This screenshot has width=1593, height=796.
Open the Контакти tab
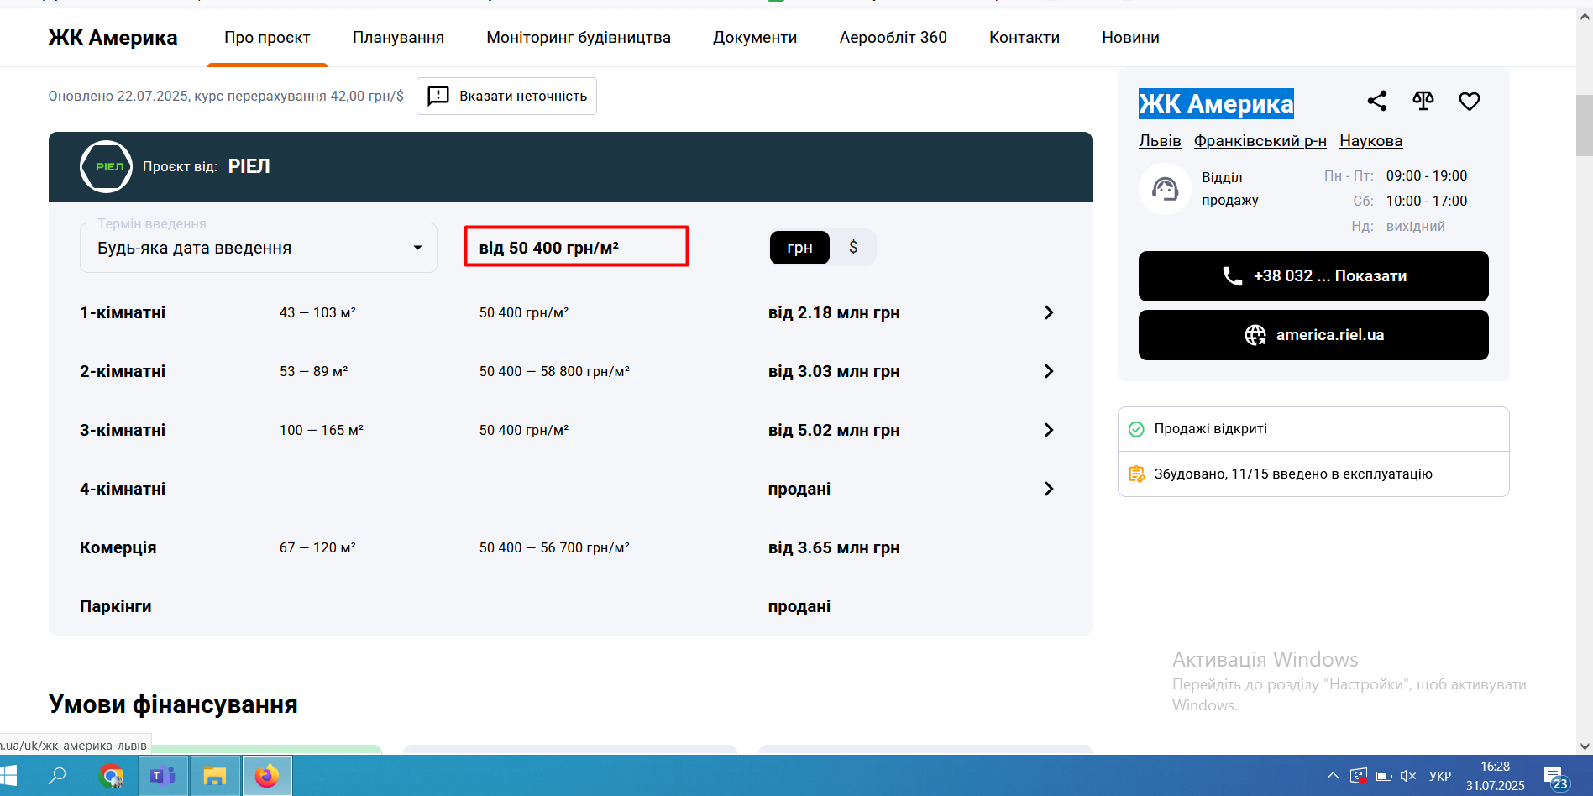click(1024, 38)
